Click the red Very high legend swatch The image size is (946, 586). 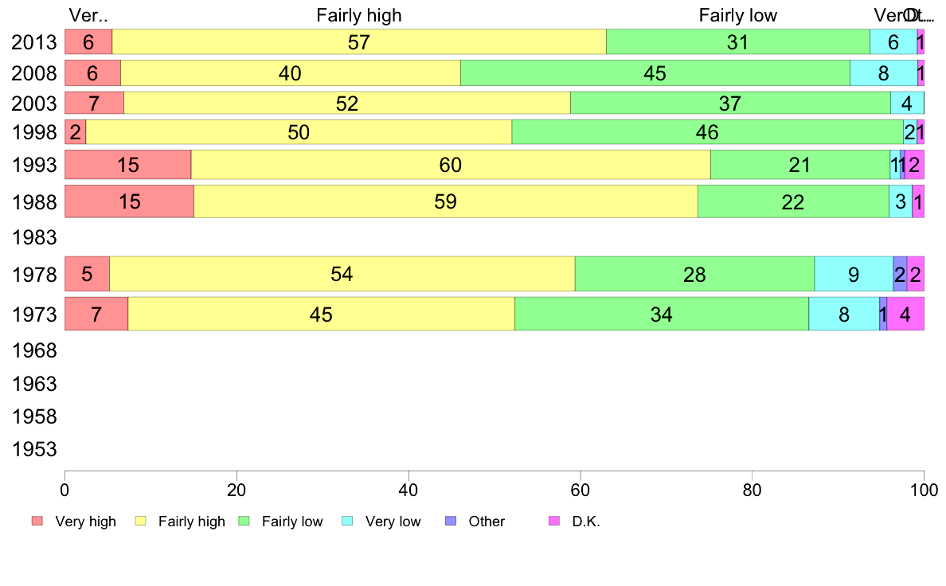point(37,521)
